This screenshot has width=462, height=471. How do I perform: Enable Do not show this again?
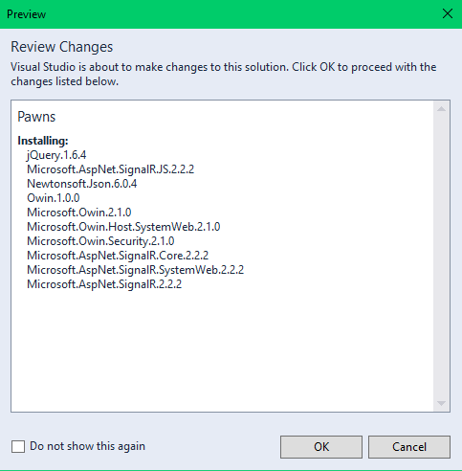click(18, 446)
